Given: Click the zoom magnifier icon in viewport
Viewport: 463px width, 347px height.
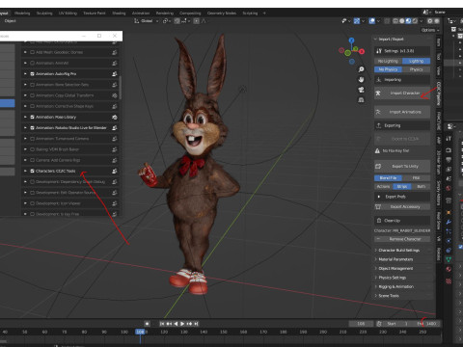Looking at the screenshot, I should [361, 69].
